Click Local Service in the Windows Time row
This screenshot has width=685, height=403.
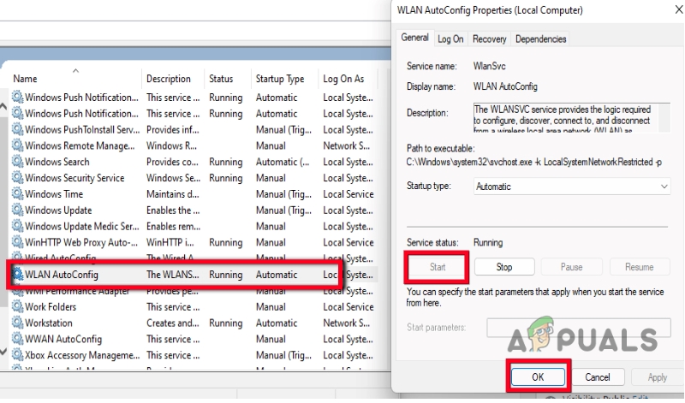(348, 194)
